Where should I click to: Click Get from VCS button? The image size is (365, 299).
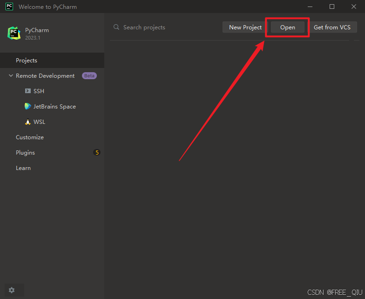pos(332,27)
